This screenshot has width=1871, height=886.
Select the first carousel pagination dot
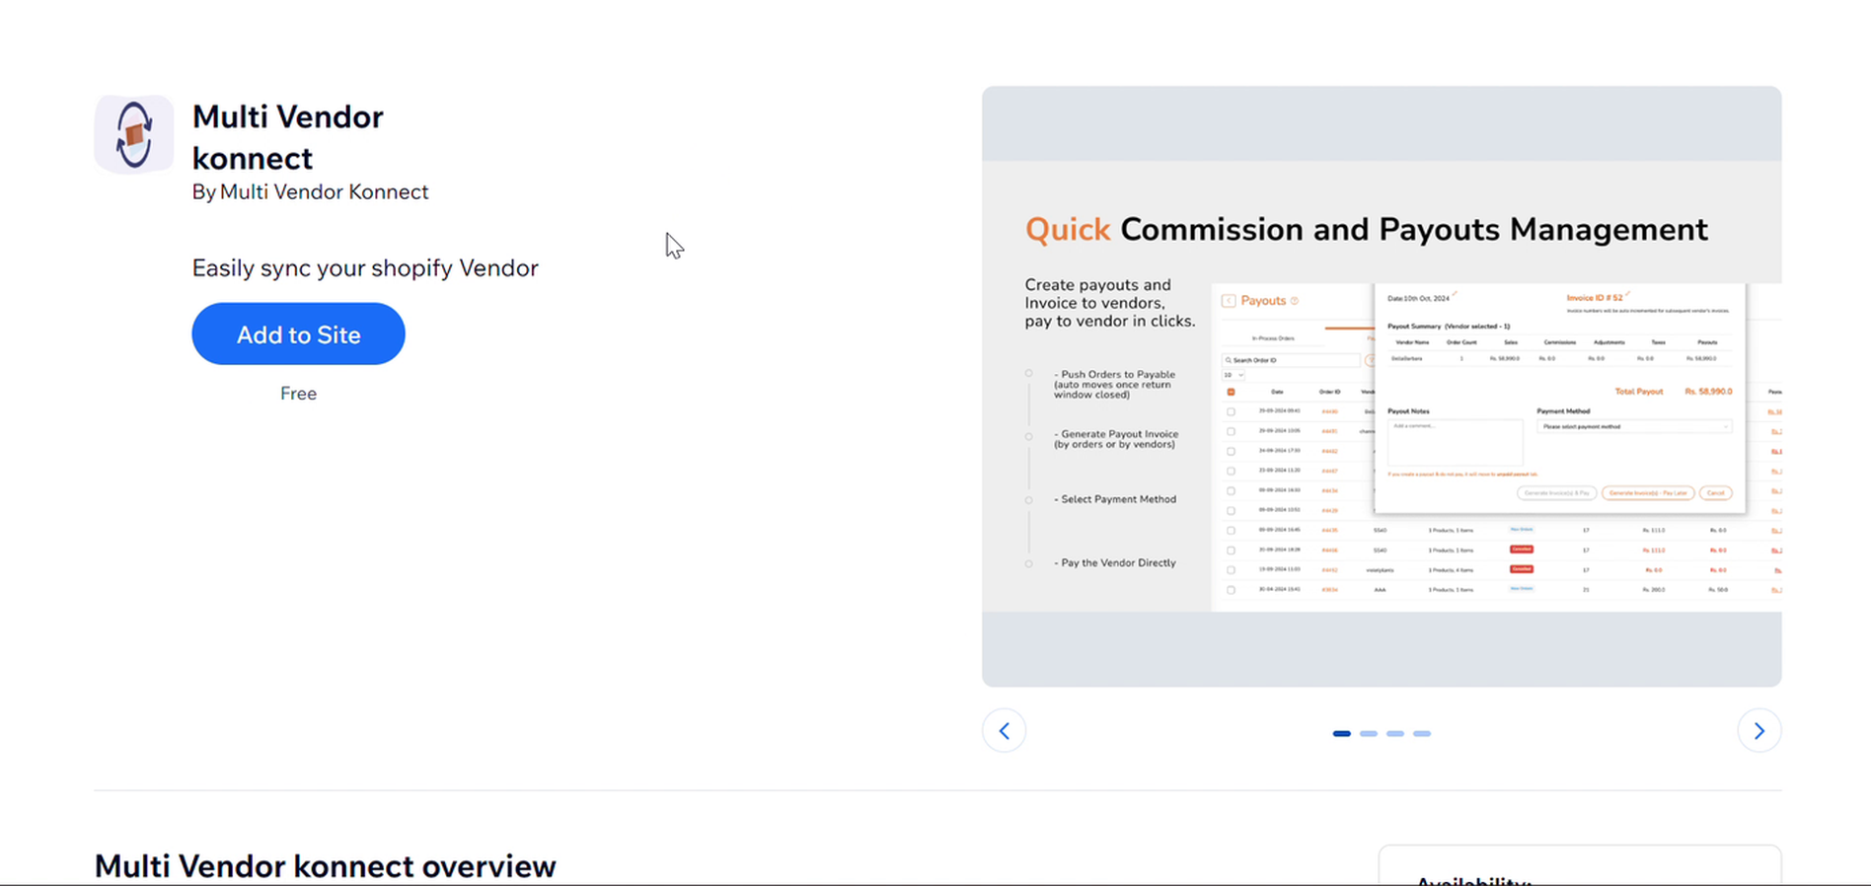coord(1342,734)
